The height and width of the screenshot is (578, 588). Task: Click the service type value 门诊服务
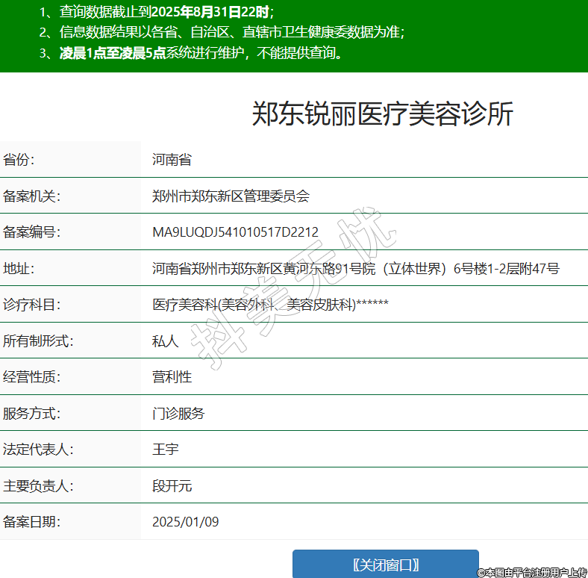point(178,414)
